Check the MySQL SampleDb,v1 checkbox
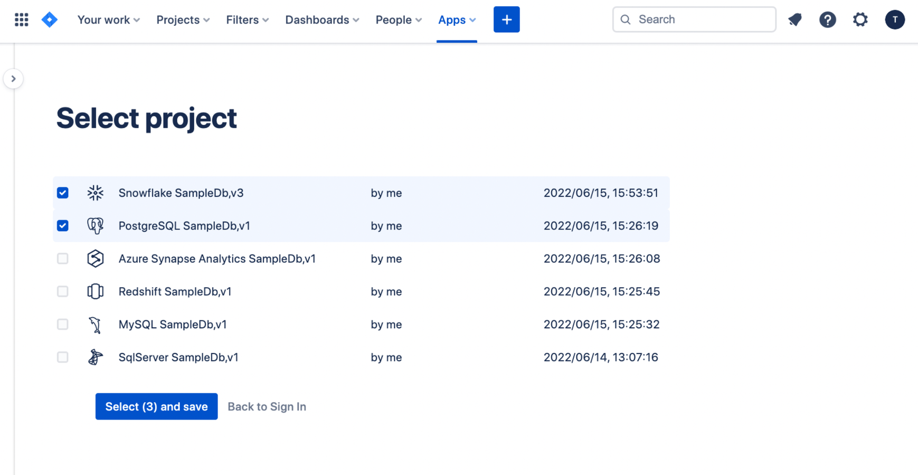This screenshot has height=475, width=918. pyautogui.click(x=63, y=325)
